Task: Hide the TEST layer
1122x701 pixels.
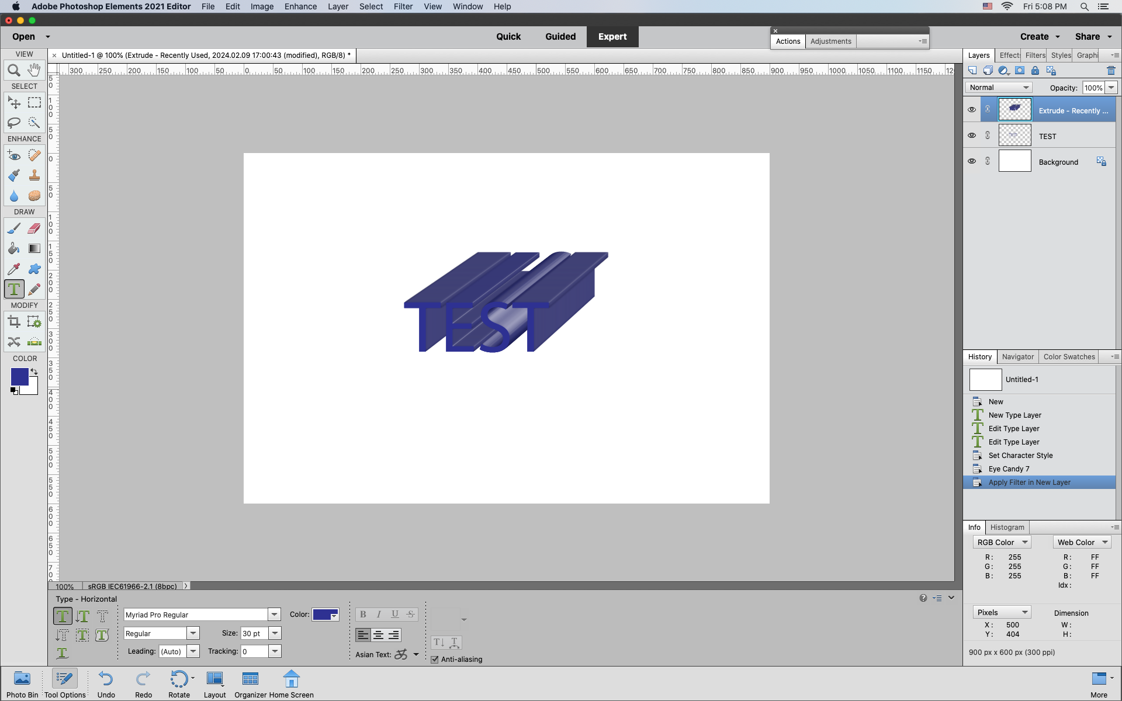Action: tap(972, 135)
